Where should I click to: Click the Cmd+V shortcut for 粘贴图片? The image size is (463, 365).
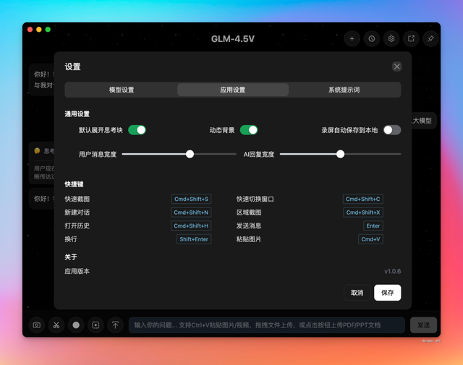(370, 239)
